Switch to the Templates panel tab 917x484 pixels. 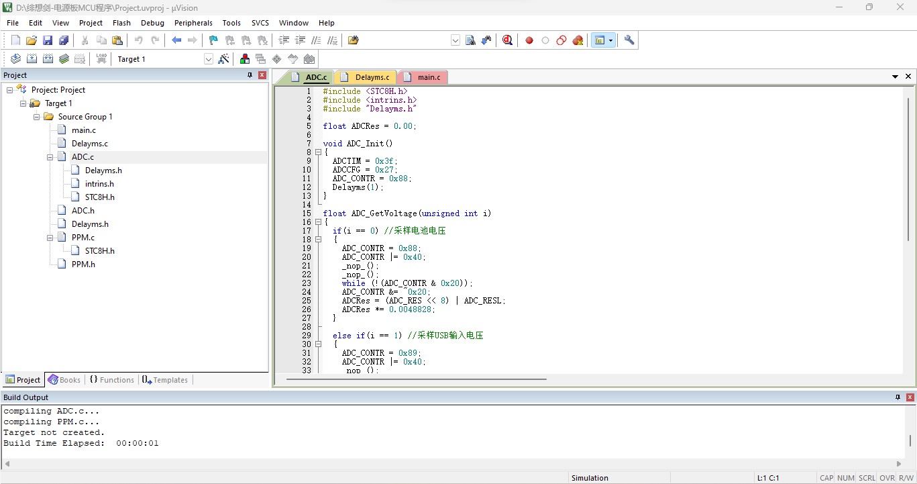165,380
